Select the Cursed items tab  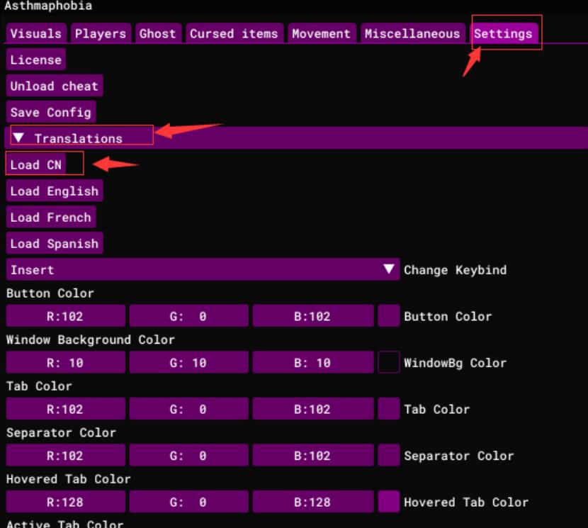pyautogui.click(x=234, y=33)
